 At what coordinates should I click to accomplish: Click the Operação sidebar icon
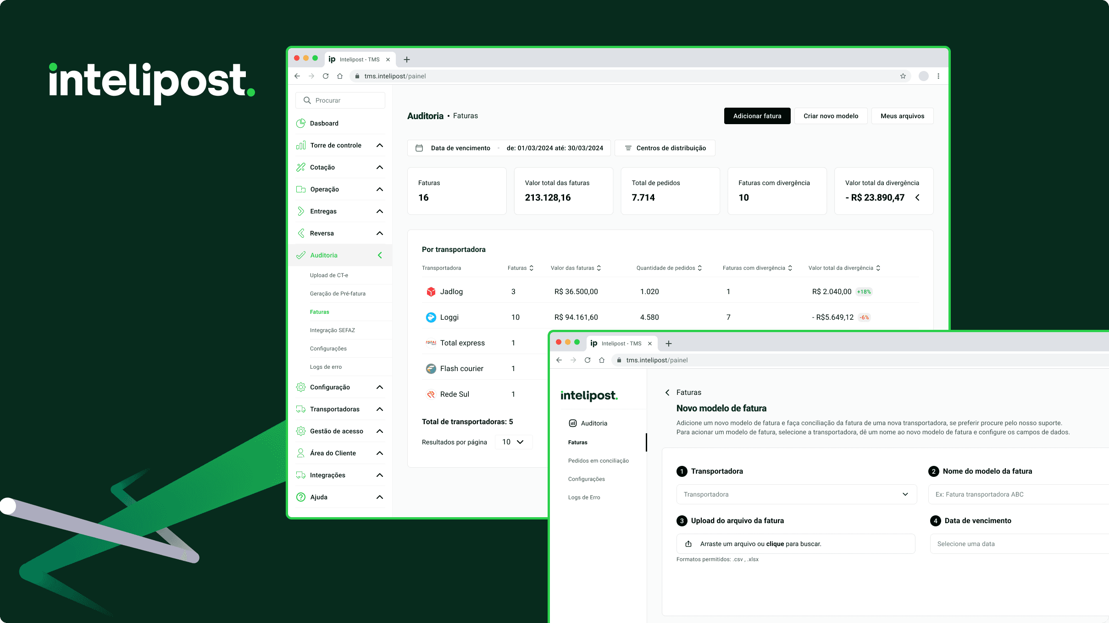tap(301, 189)
